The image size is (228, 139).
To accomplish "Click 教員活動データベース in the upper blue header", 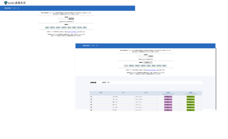I will click(12, 8).
